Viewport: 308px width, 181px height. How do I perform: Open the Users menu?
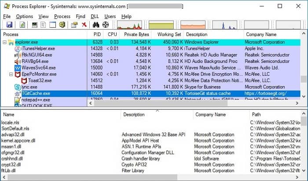coord(110,16)
